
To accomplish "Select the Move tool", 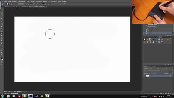I will 2,9.
